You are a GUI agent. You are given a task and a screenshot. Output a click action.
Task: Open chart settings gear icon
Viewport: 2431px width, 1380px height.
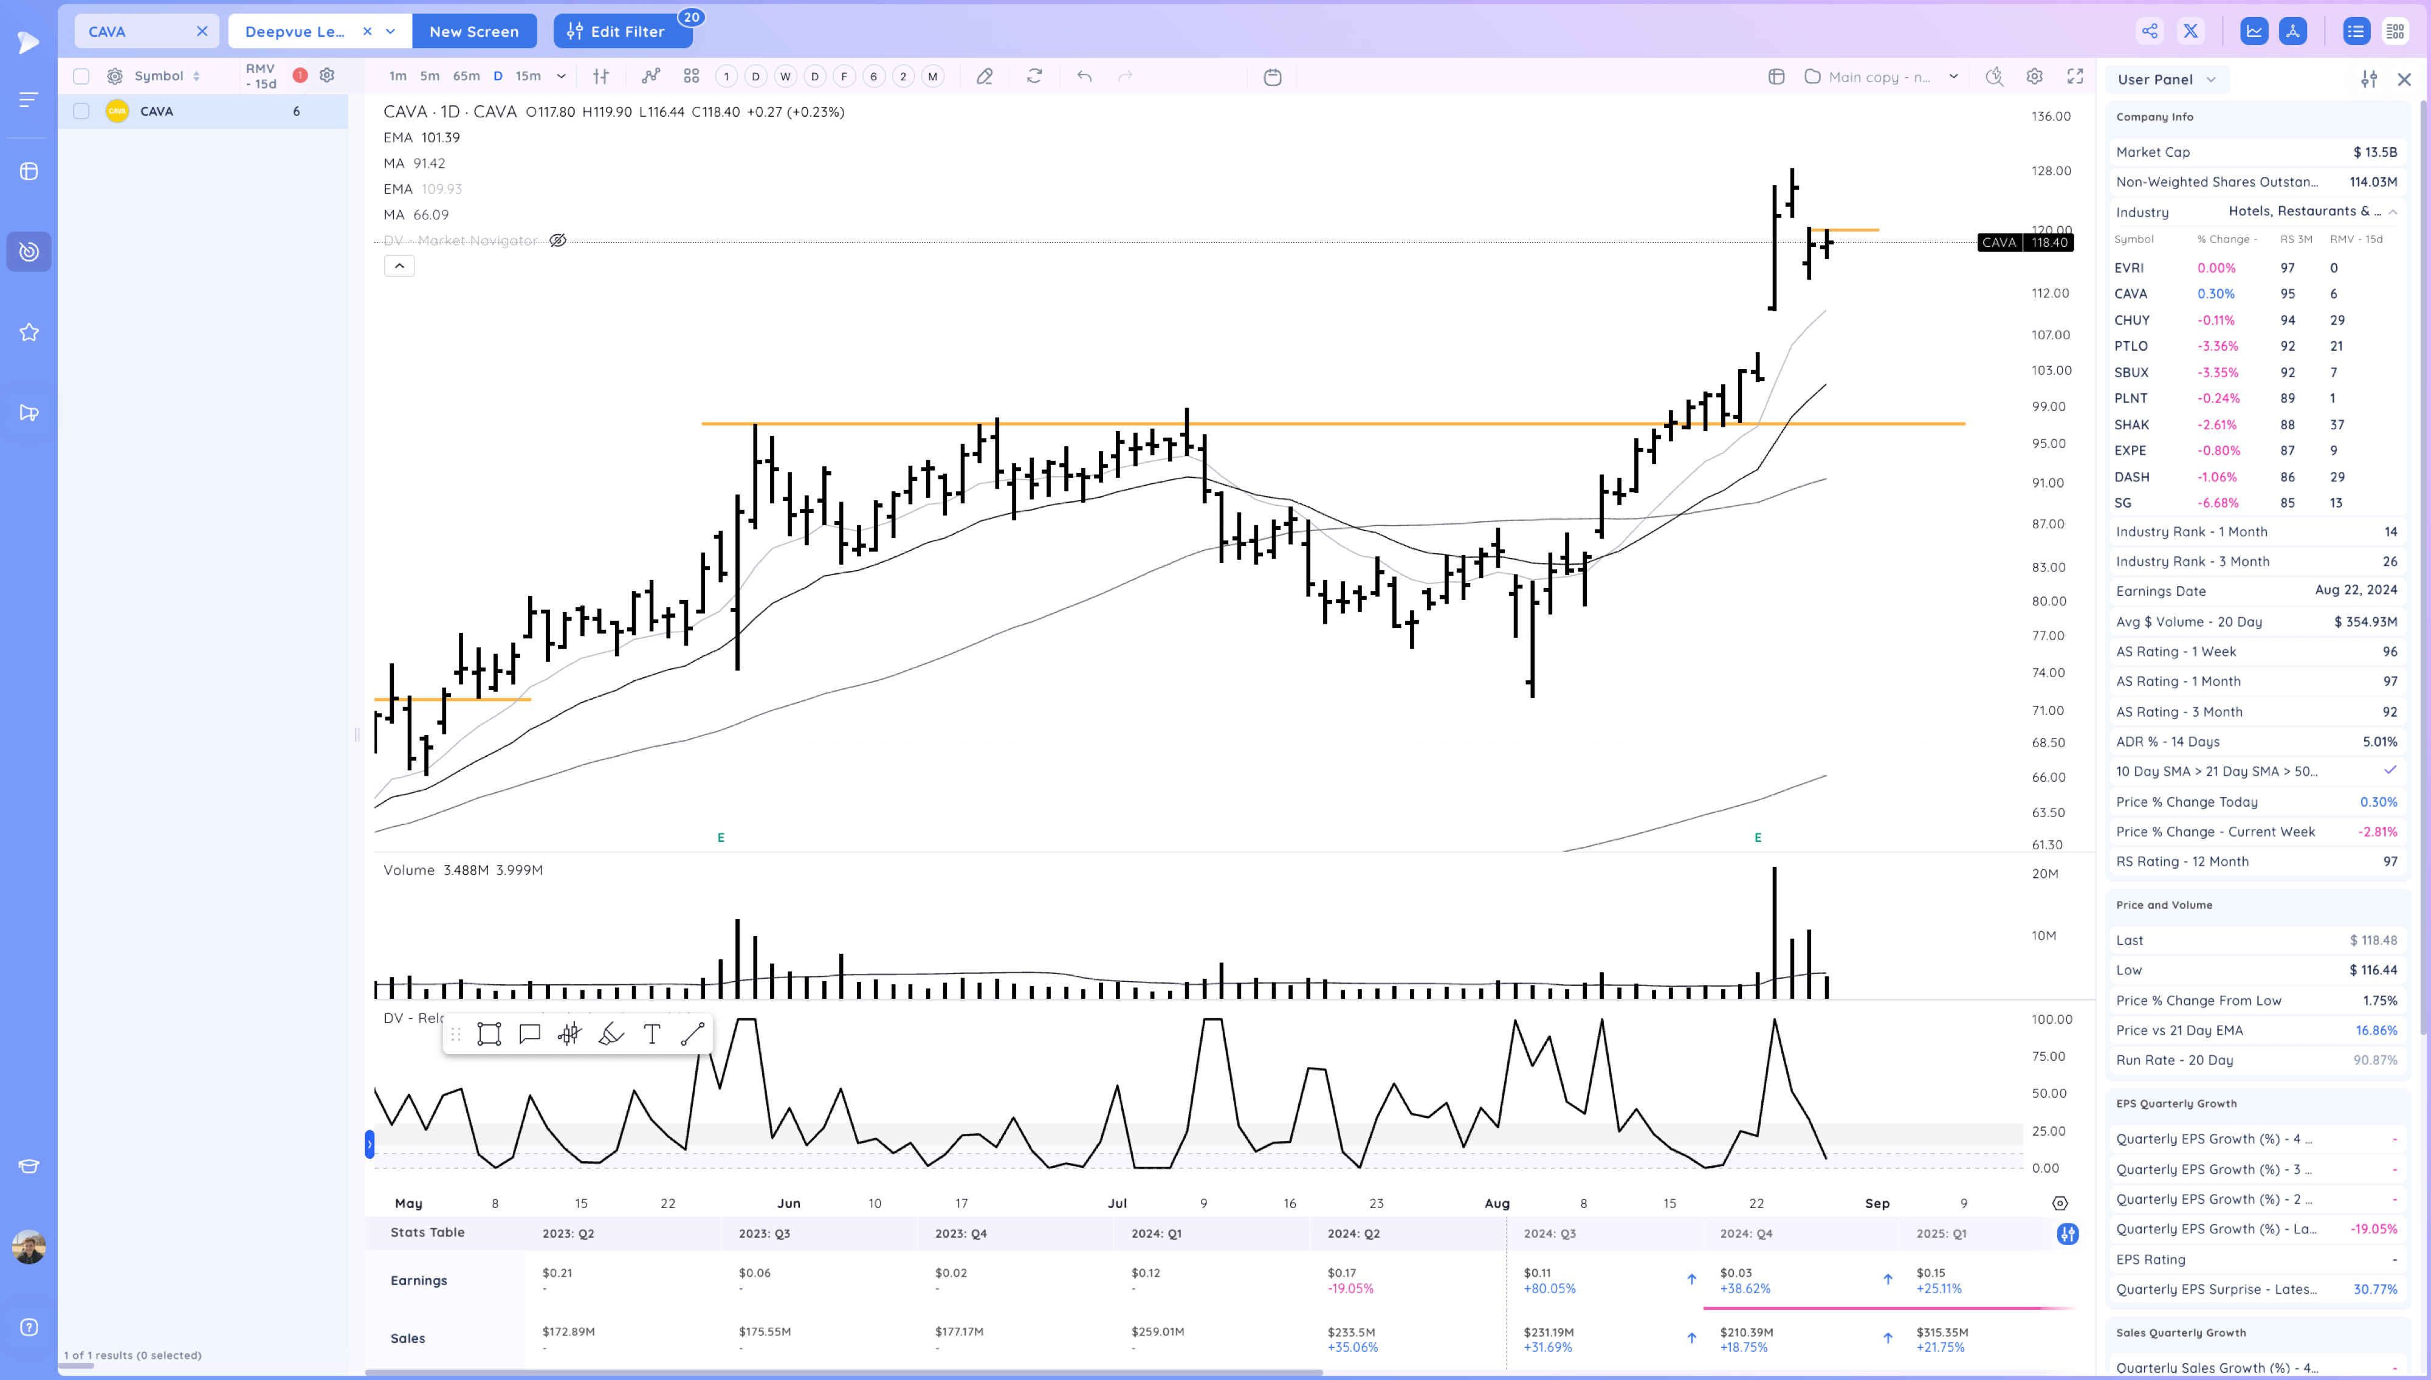(2034, 77)
